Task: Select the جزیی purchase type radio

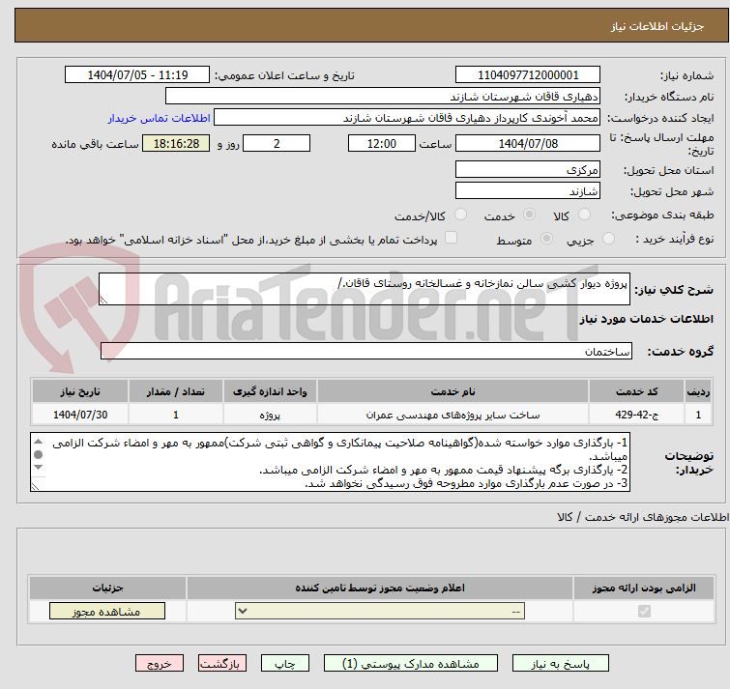Action: click(608, 239)
